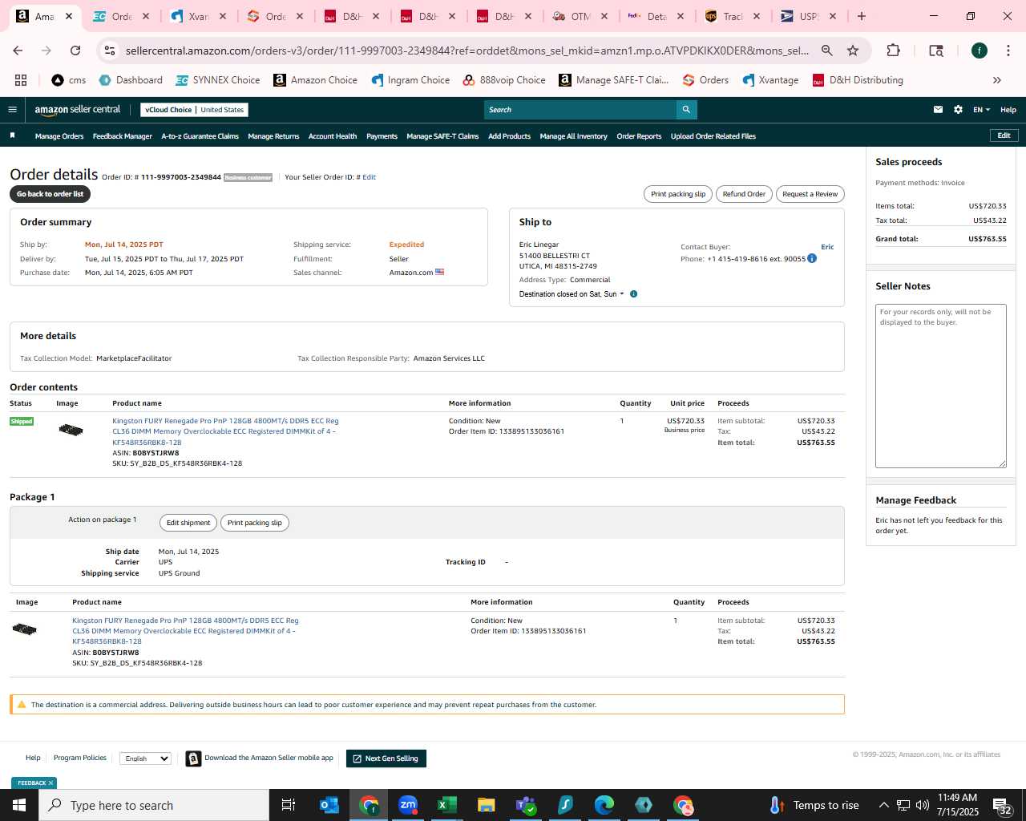The image size is (1026, 821).
Task: Expand Destination closed on Sat, Sun dropdown
Action: point(572,294)
